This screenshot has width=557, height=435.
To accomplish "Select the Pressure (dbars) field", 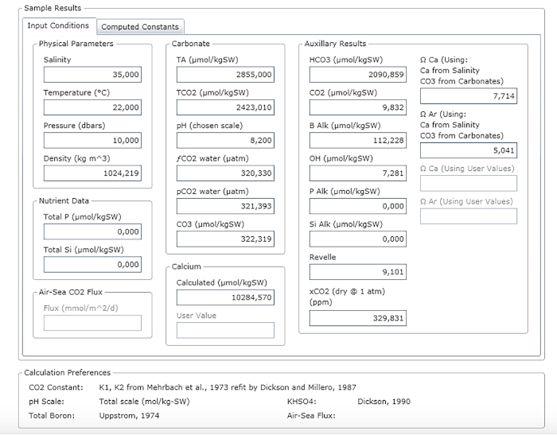I will (92, 141).
